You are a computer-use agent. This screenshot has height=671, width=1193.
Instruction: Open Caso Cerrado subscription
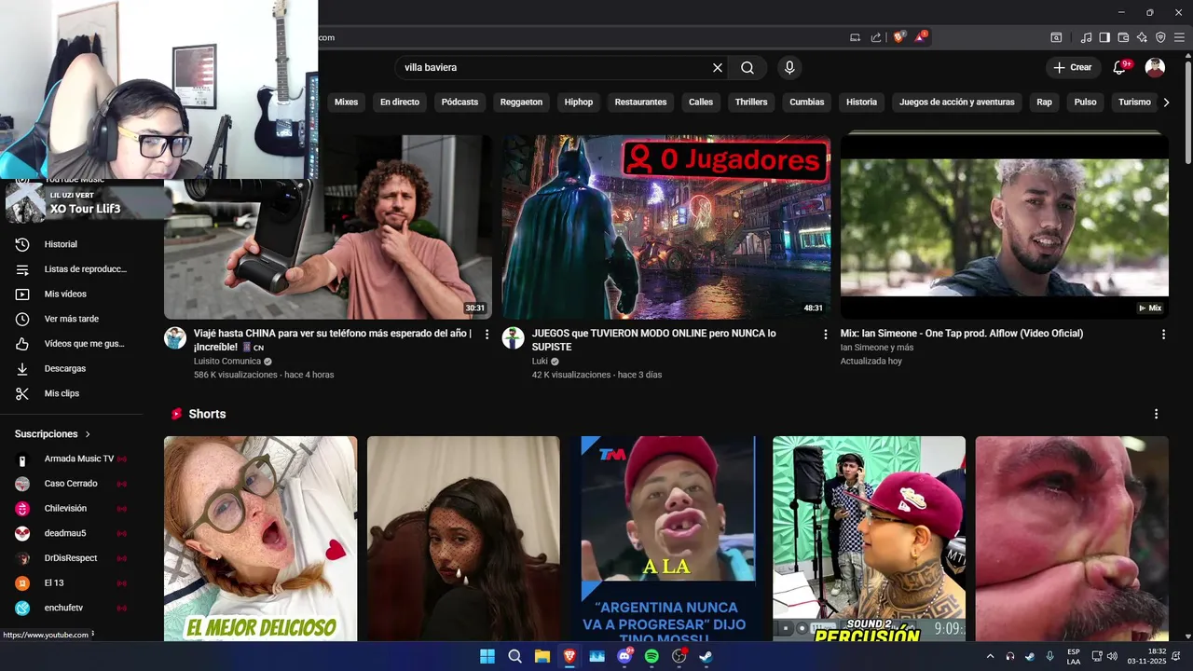[72, 484]
